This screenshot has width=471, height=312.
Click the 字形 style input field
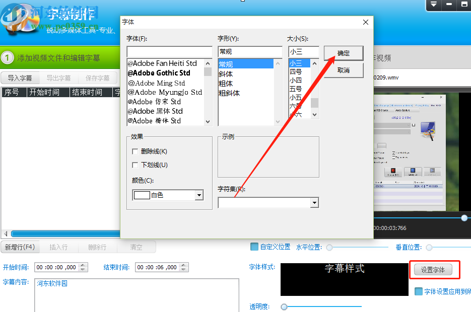click(x=250, y=52)
